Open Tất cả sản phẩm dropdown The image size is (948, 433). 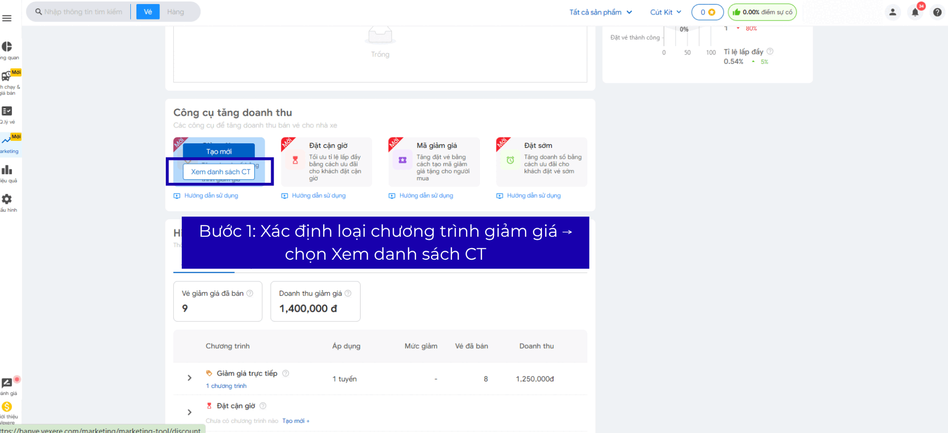[x=600, y=12]
